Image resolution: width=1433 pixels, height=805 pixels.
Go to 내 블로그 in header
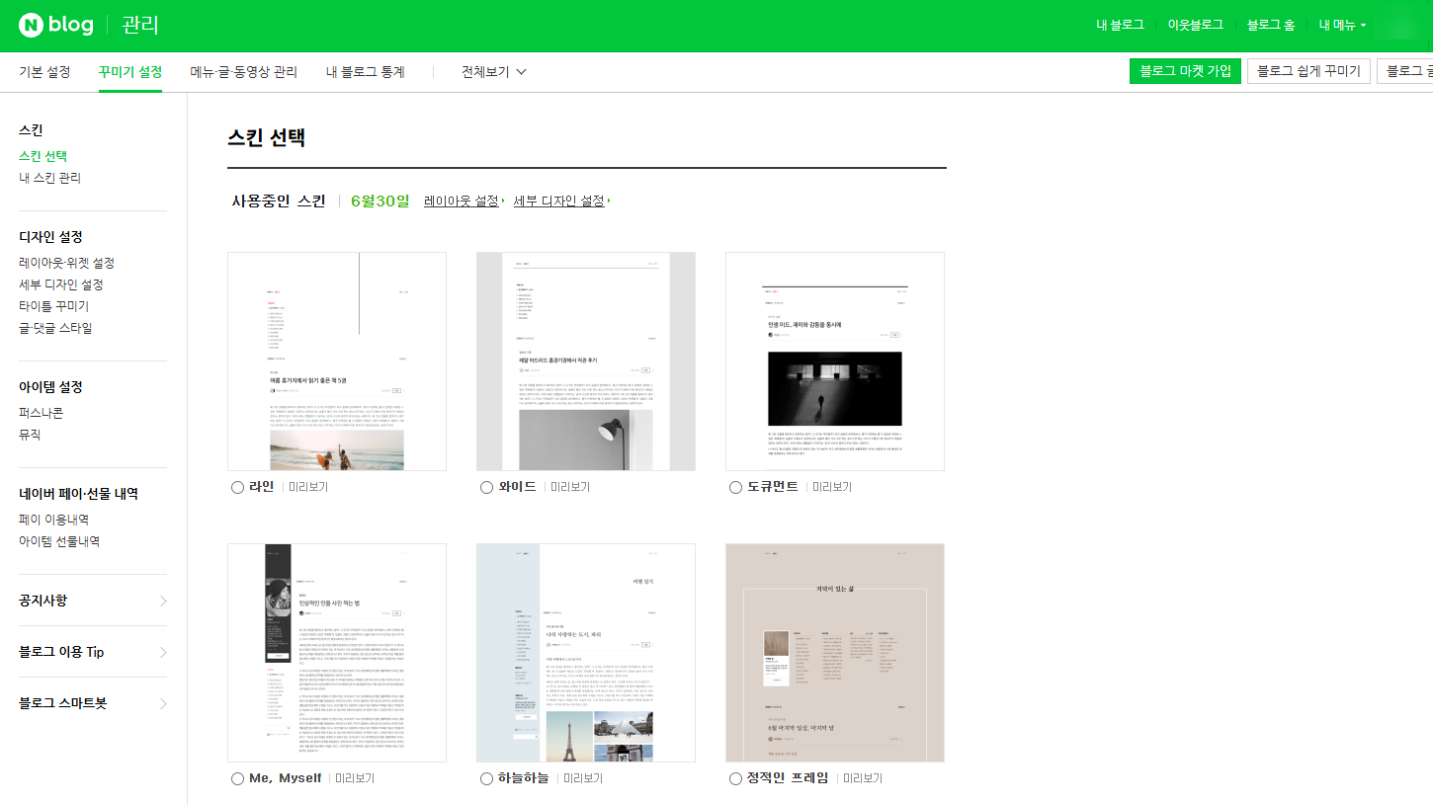click(1120, 25)
